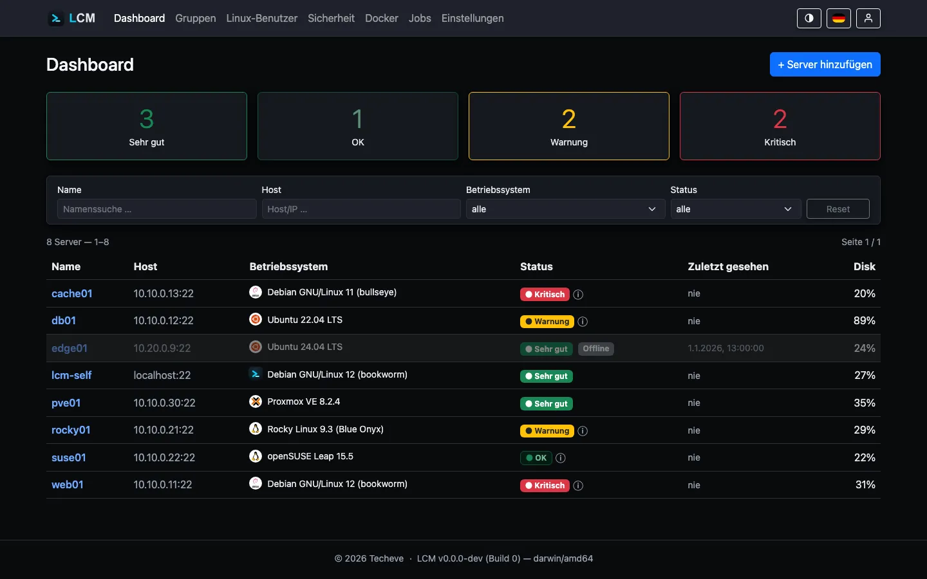Open the Docker nav item

point(382,18)
